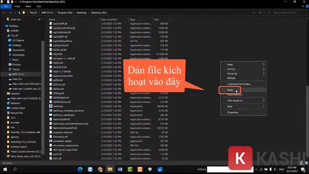The image size is (309, 174).
Task: Sort files by the Date modified column
Action: tap(109, 19)
